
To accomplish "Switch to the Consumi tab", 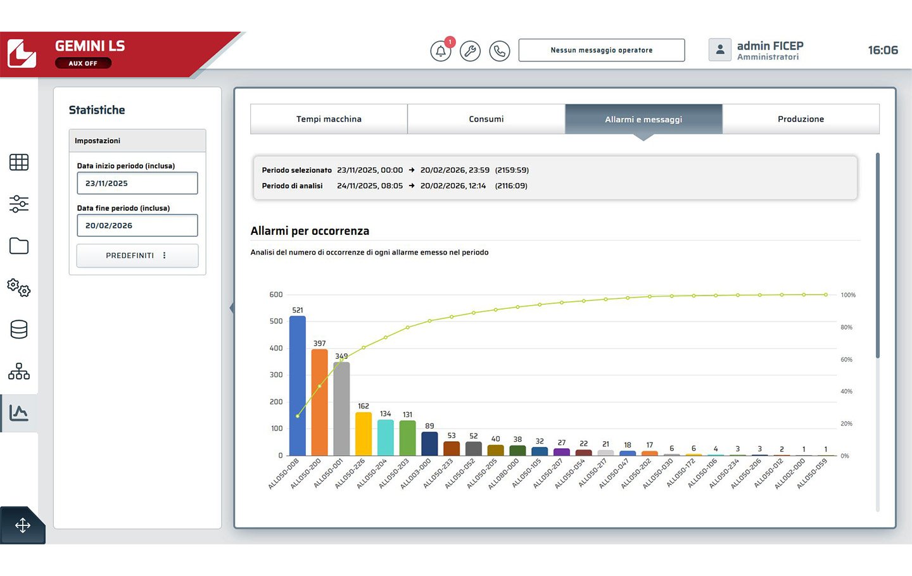I will click(486, 119).
